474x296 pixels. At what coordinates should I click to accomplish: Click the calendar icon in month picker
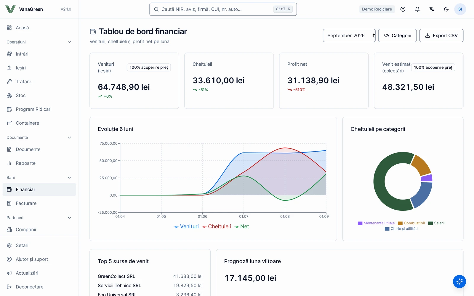point(374,36)
